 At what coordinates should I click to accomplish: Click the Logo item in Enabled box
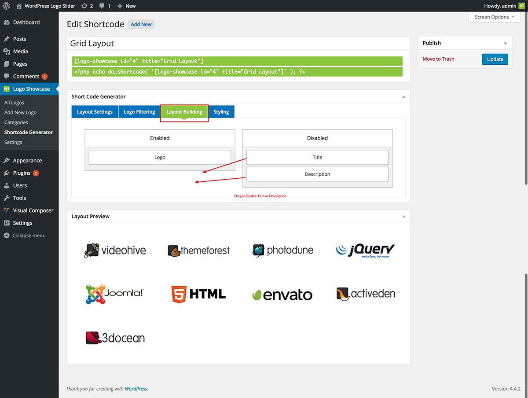(160, 157)
